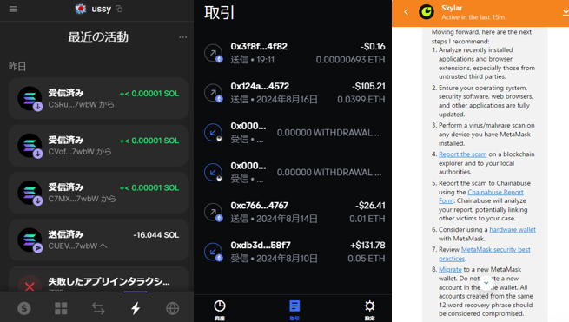Viewport: 569px width, 322px height.
Task: Open the recent activity more options menu
Action: click(x=183, y=37)
